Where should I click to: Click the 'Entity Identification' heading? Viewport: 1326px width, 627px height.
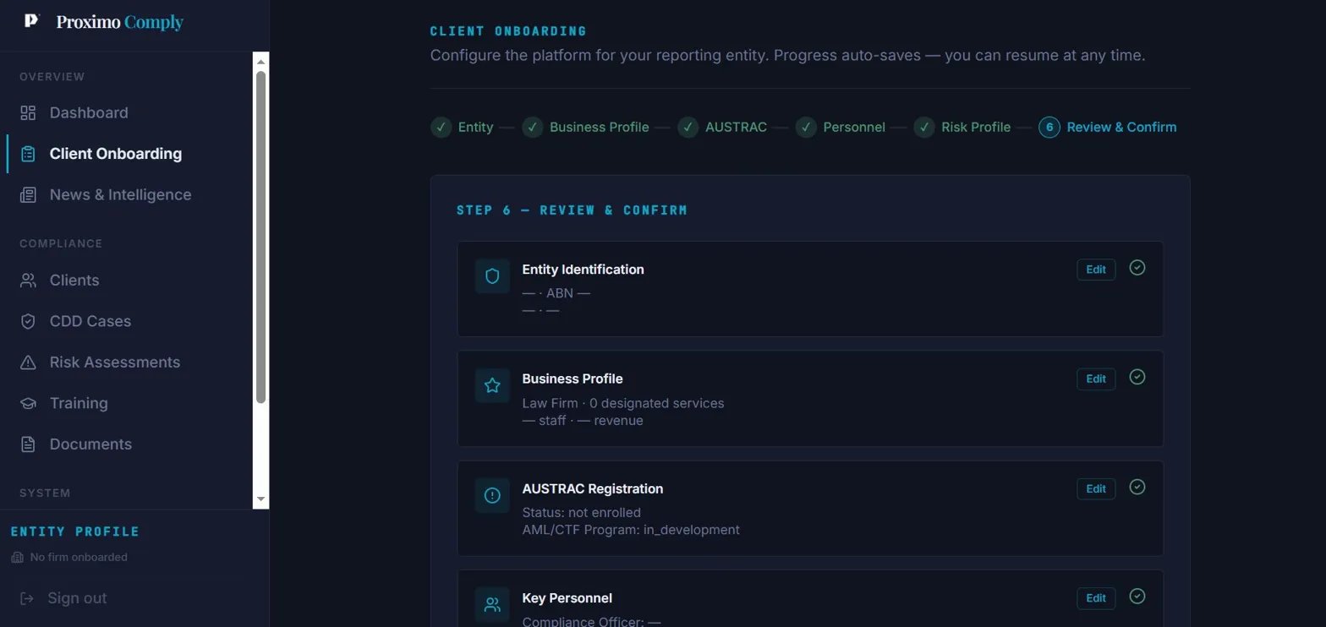tap(583, 270)
